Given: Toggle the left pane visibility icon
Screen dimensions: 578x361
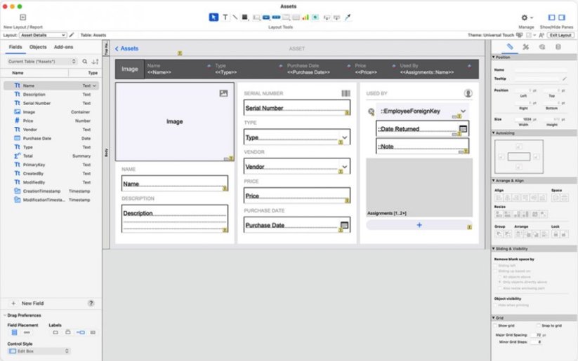Looking at the screenshot, I should (552, 18).
